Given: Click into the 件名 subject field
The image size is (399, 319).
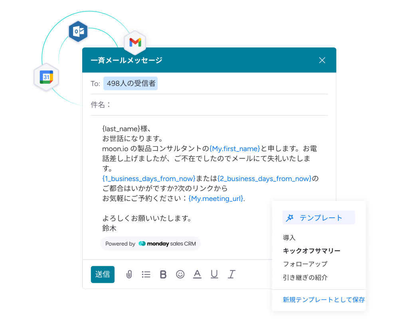Looking at the screenshot, I should pos(209,104).
